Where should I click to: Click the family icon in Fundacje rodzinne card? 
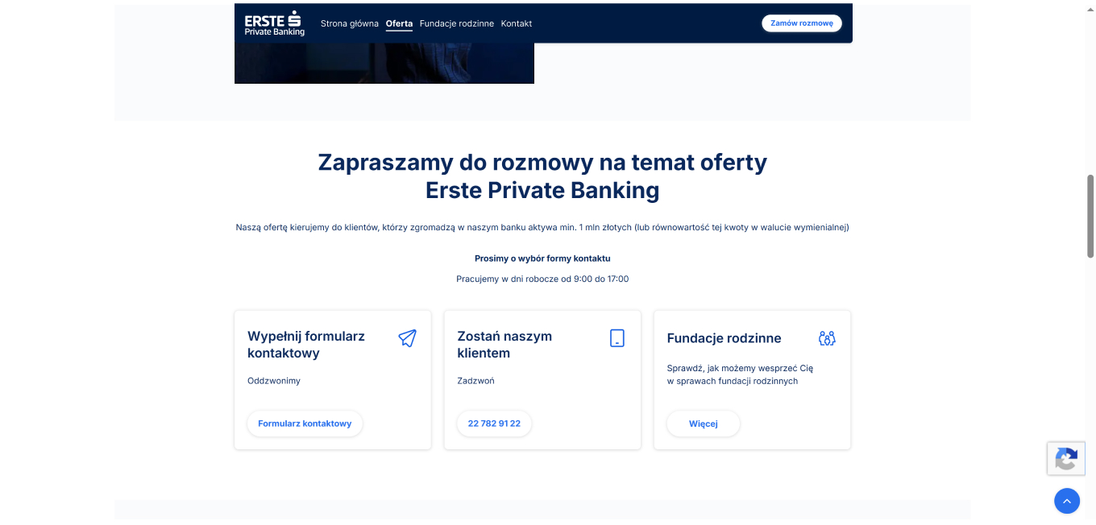[x=827, y=338]
